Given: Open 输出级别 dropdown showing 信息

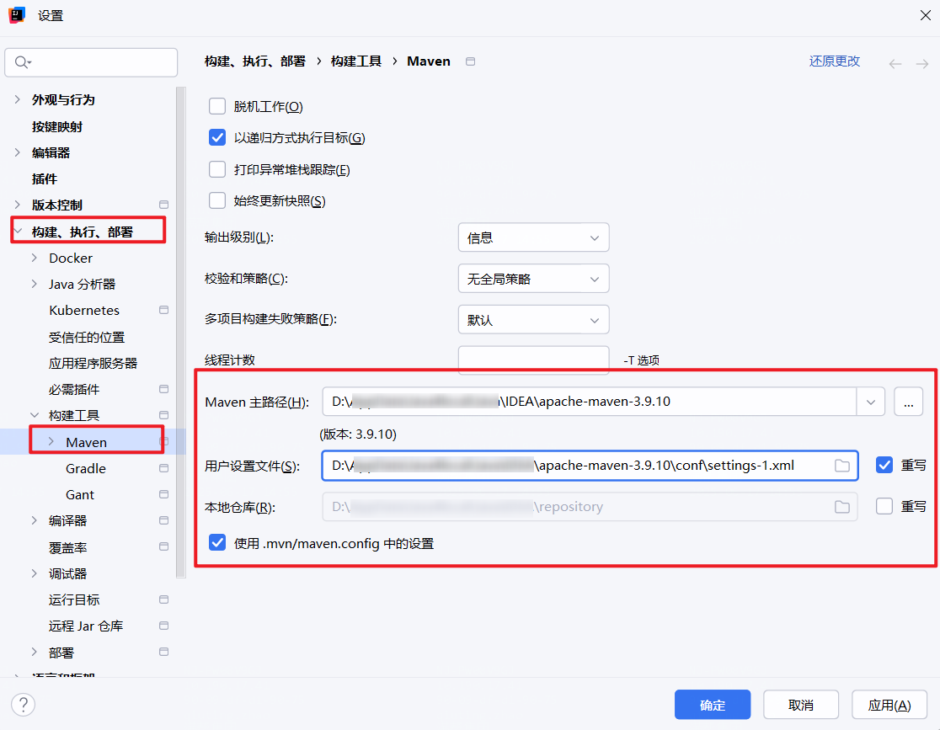Looking at the screenshot, I should pyautogui.click(x=533, y=237).
